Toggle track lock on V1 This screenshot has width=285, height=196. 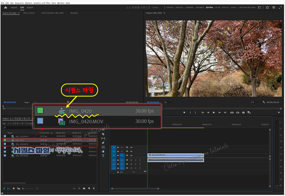(118, 155)
